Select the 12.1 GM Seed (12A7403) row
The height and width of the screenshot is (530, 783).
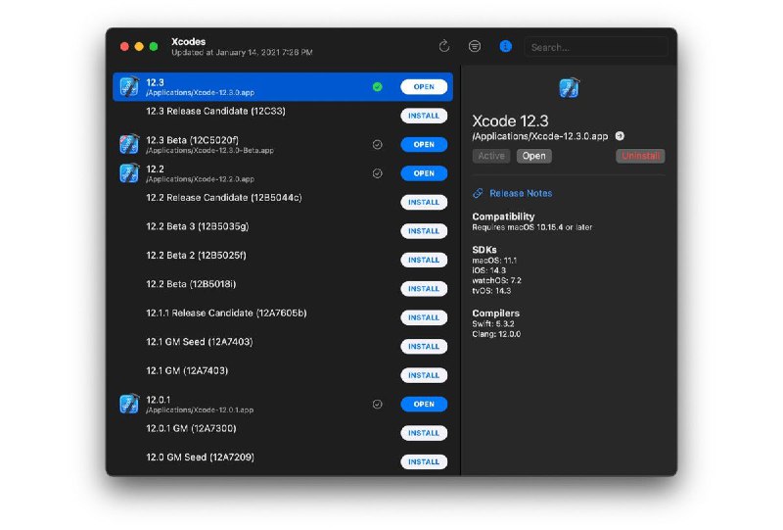click(x=283, y=347)
